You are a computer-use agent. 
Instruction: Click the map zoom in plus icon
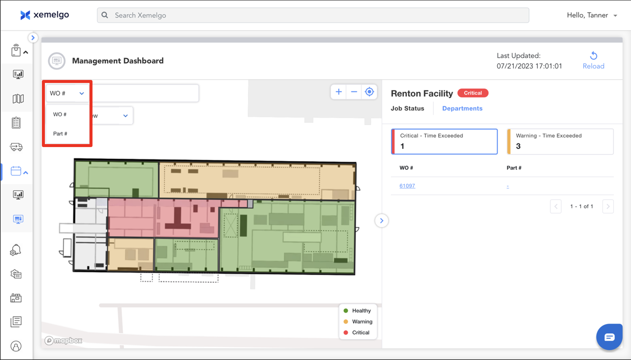[339, 92]
